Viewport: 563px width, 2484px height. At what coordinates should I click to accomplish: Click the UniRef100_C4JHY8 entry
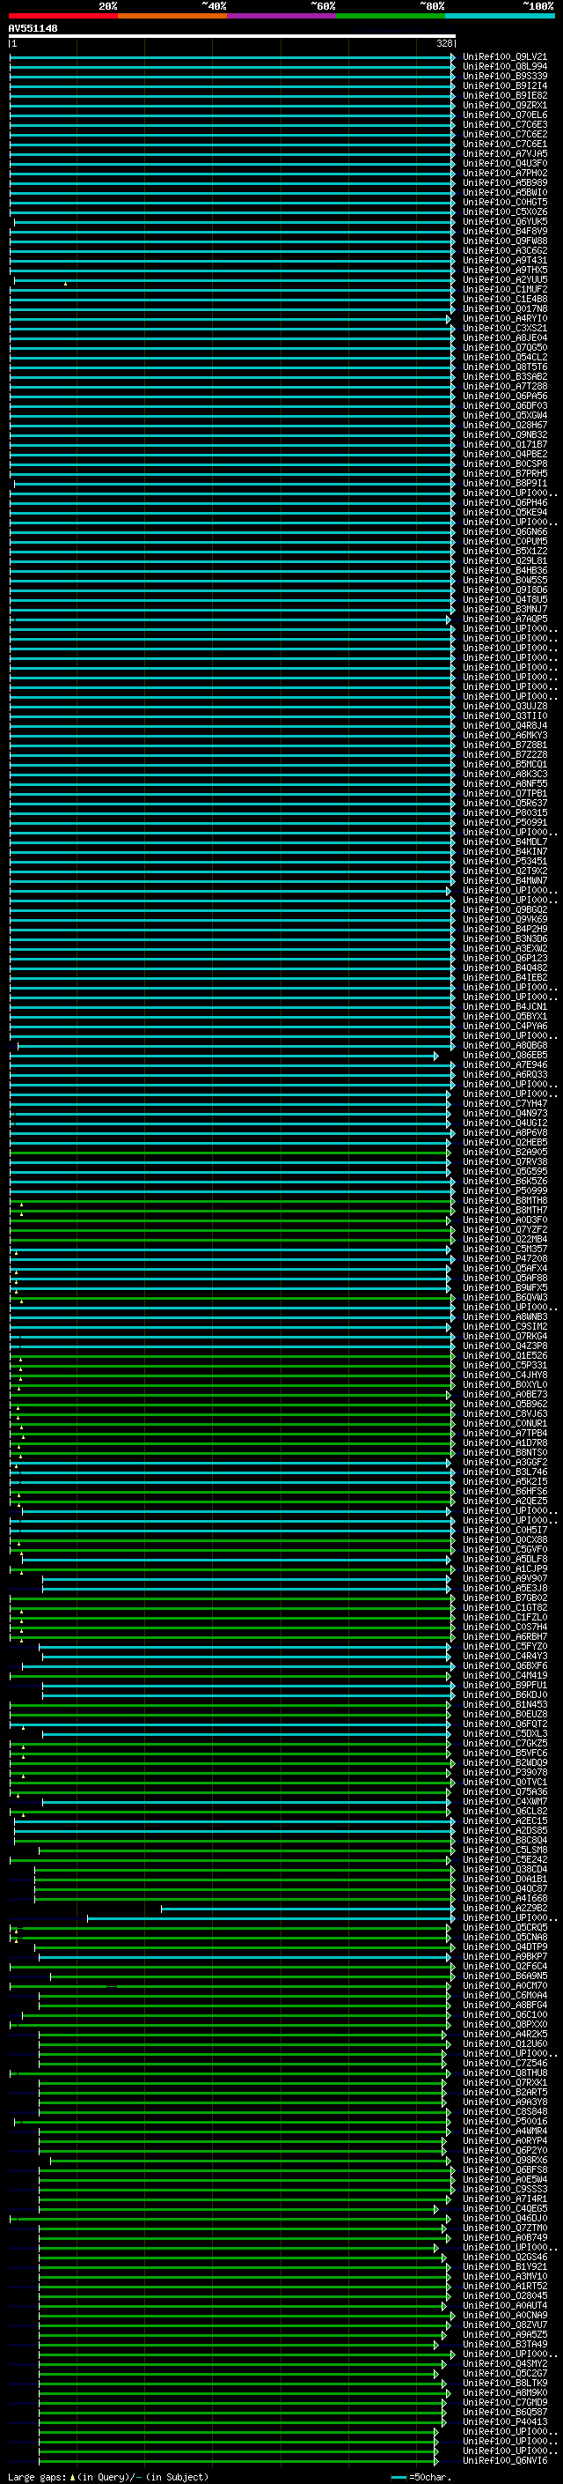click(505, 1376)
